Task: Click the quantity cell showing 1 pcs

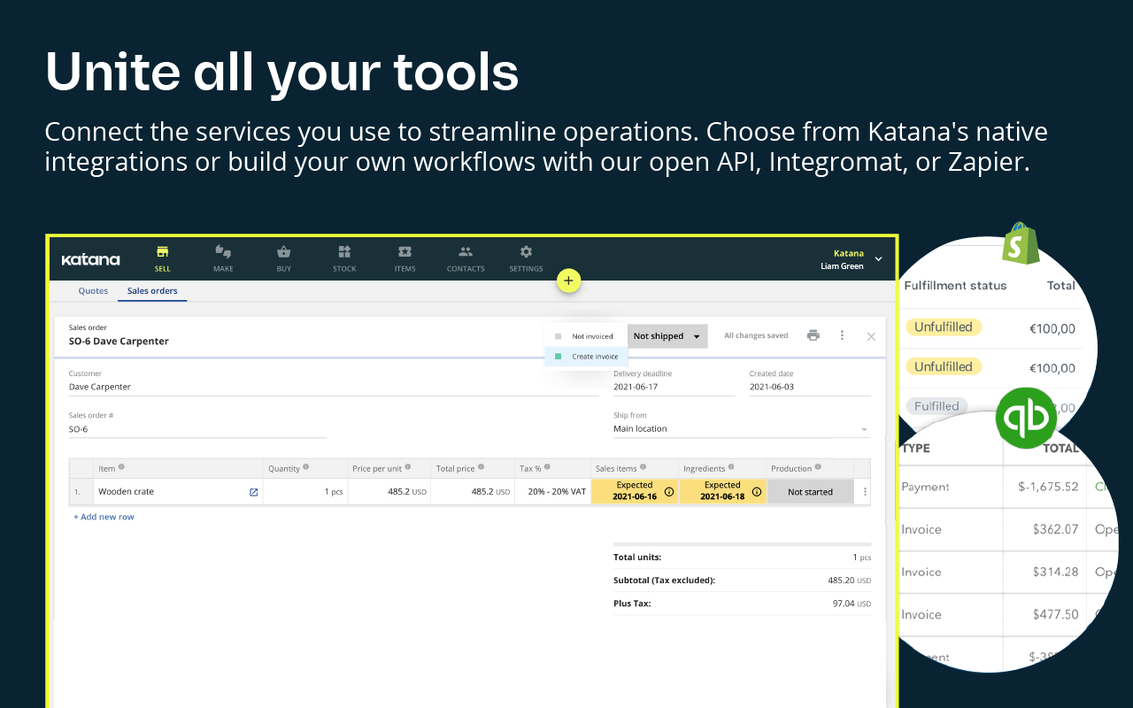Action: (305, 492)
